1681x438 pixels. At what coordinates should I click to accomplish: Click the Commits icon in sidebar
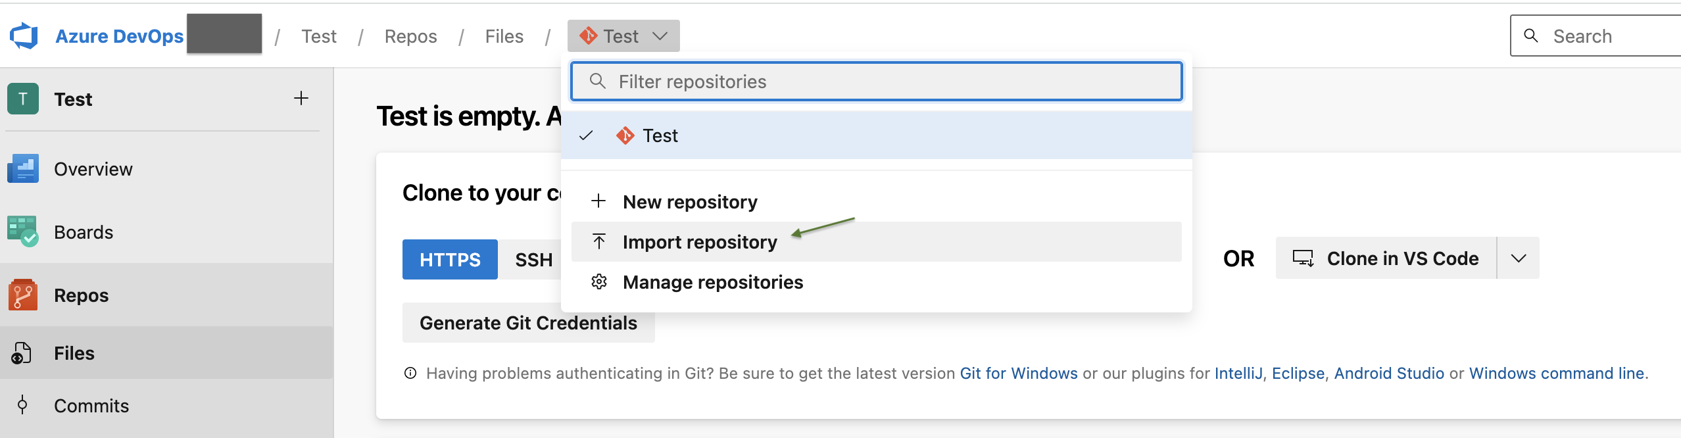[x=22, y=405]
